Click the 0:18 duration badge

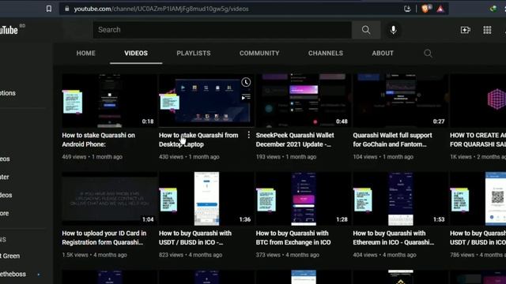point(148,121)
